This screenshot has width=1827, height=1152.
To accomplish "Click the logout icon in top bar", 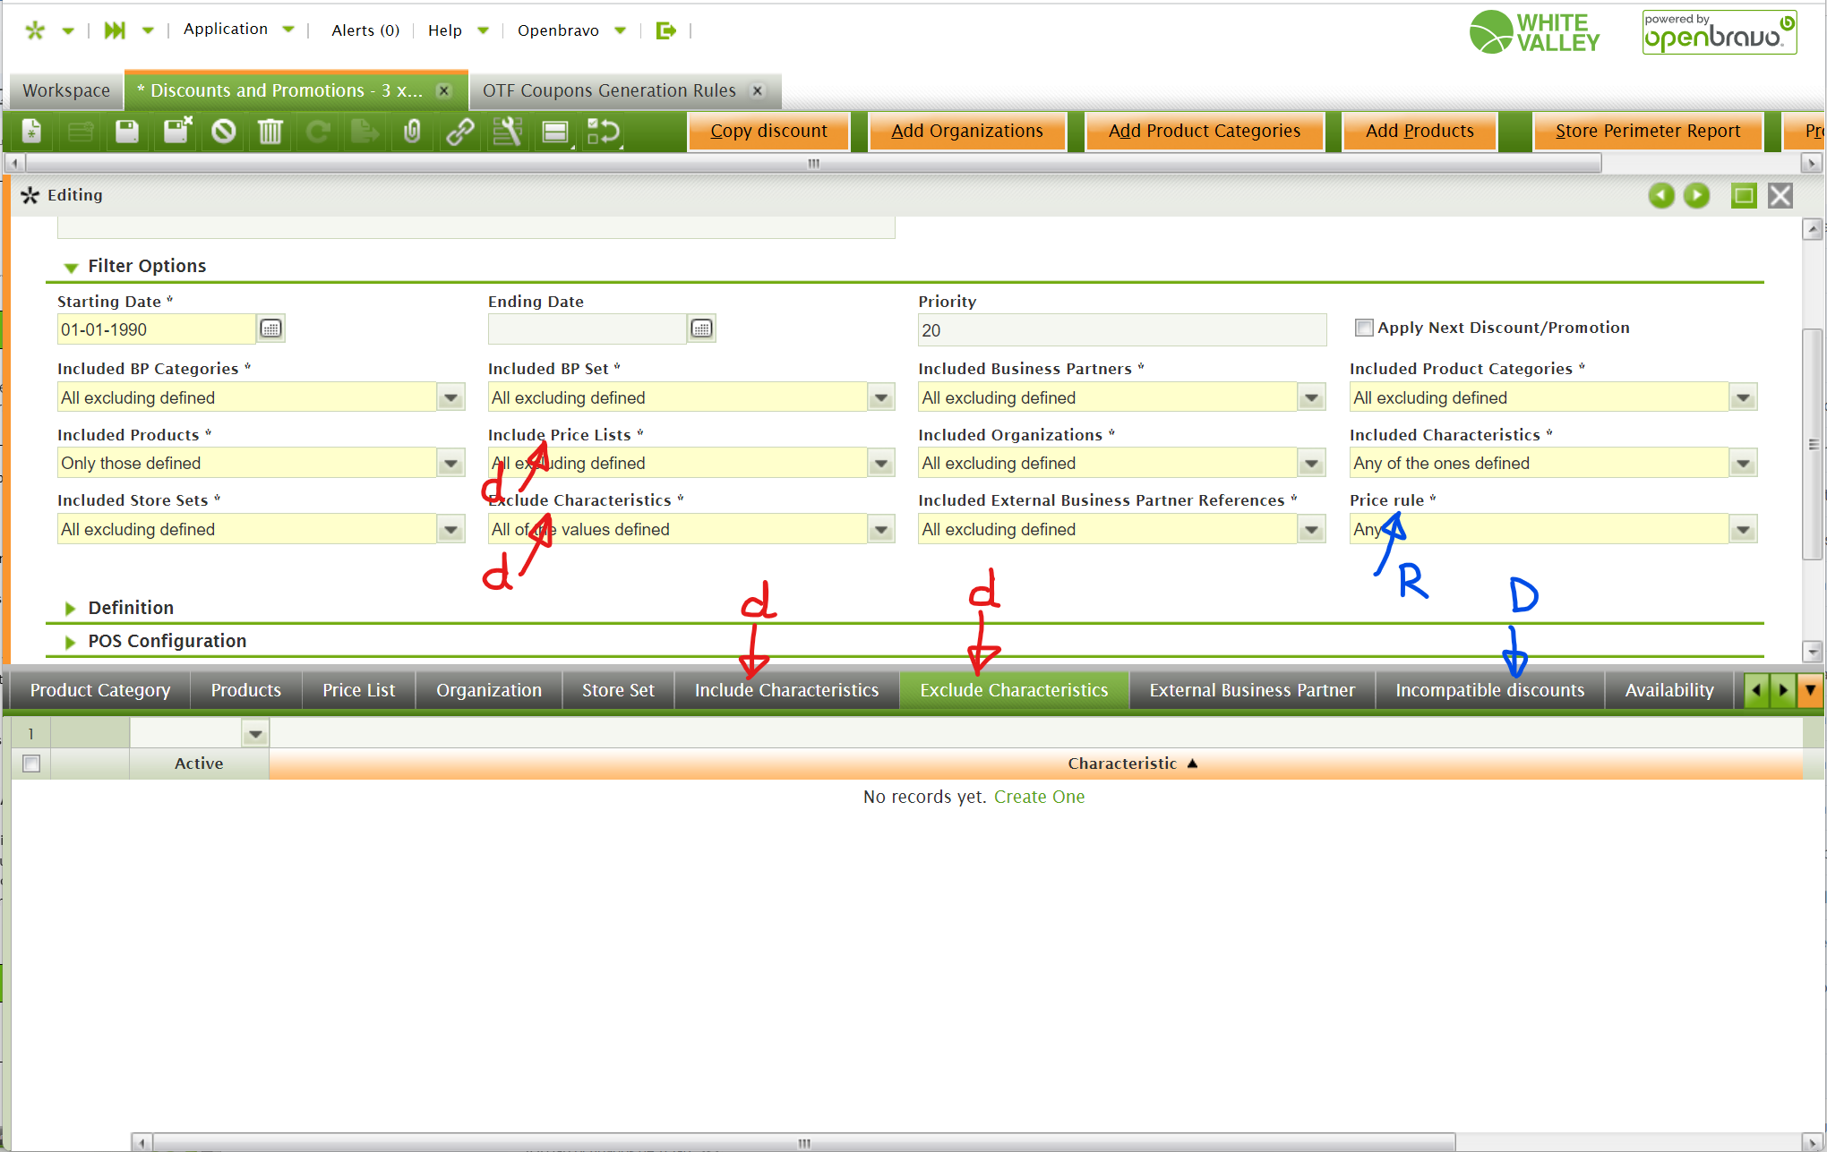I will coord(665,30).
